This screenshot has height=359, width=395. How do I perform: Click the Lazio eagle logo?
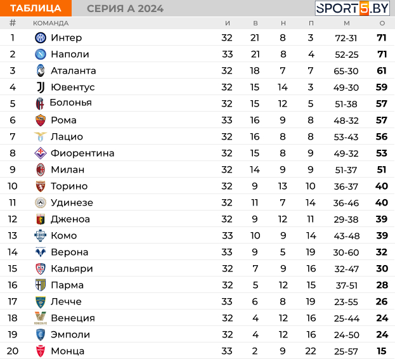coord(41,136)
